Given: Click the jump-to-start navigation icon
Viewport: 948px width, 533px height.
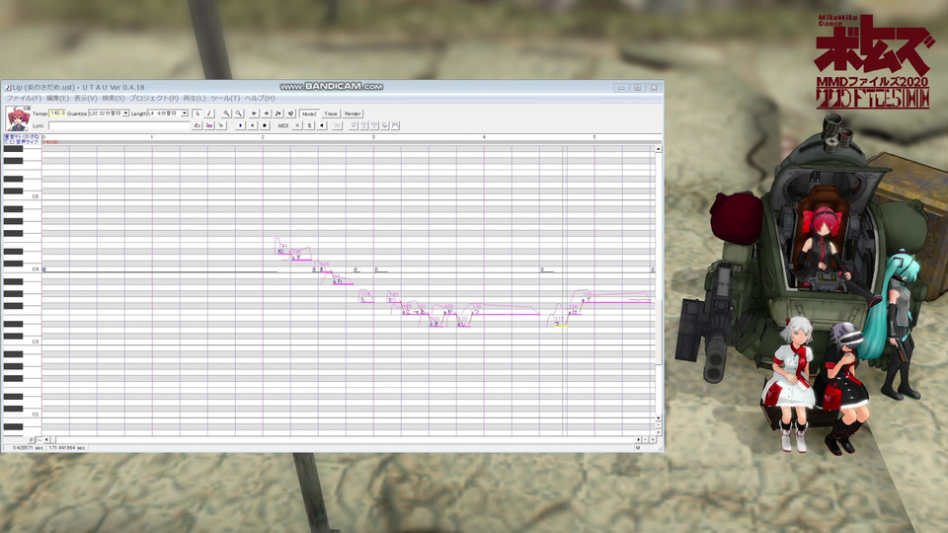Looking at the screenshot, I should click(254, 114).
